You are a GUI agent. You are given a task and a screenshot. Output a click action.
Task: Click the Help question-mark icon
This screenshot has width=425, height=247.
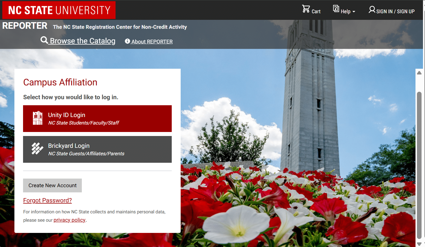point(336,9)
